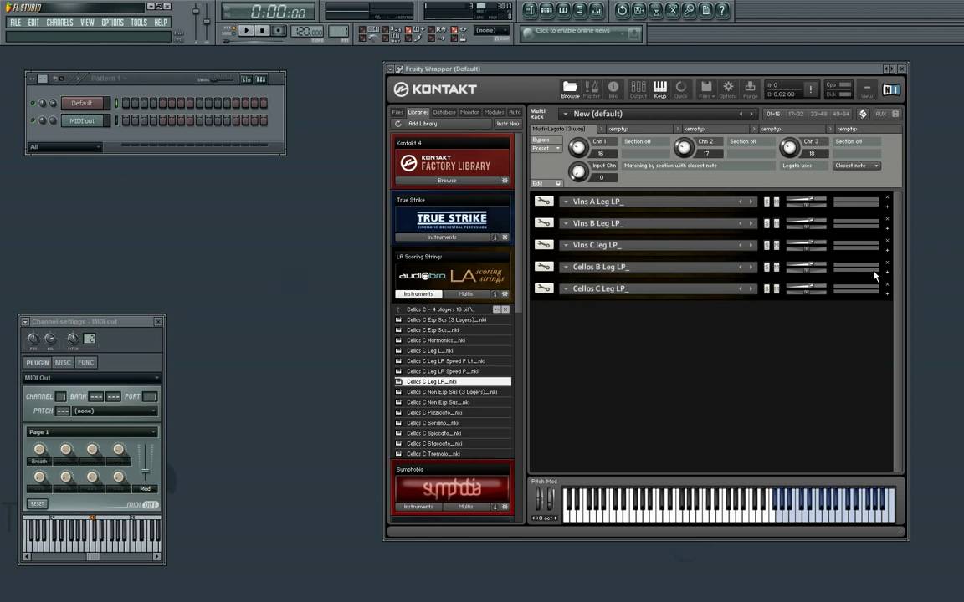Click the exclamation panic button in Kontakt

click(810, 89)
